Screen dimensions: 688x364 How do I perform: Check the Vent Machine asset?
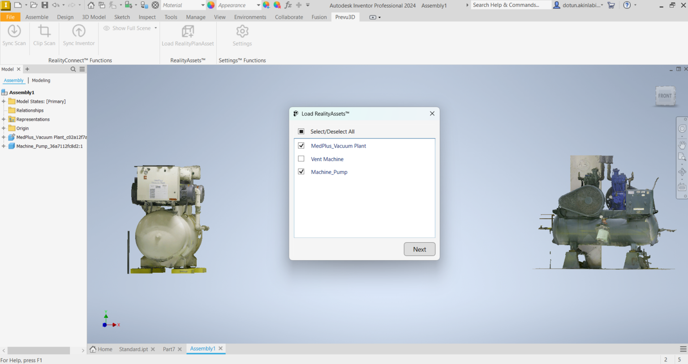[301, 158]
